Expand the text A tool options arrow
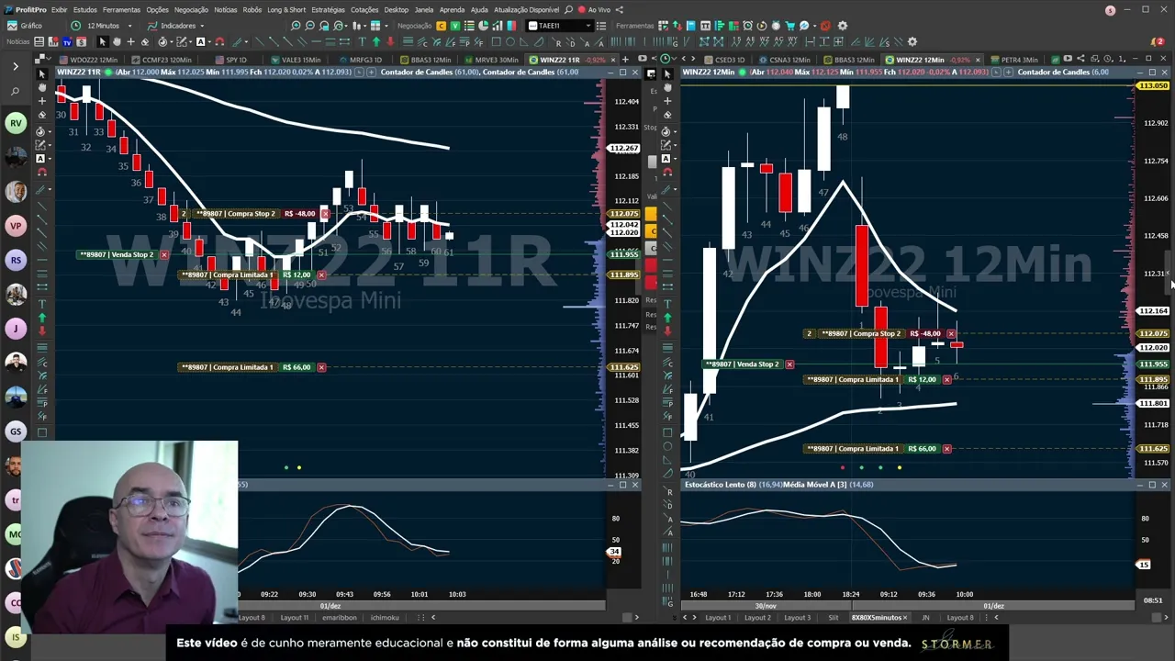1175x661 pixels. coord(209,41)
